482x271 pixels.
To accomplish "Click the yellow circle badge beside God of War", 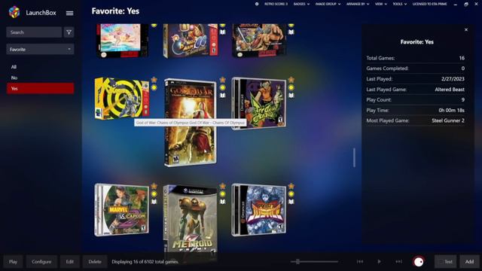I will tap(223, 87).
